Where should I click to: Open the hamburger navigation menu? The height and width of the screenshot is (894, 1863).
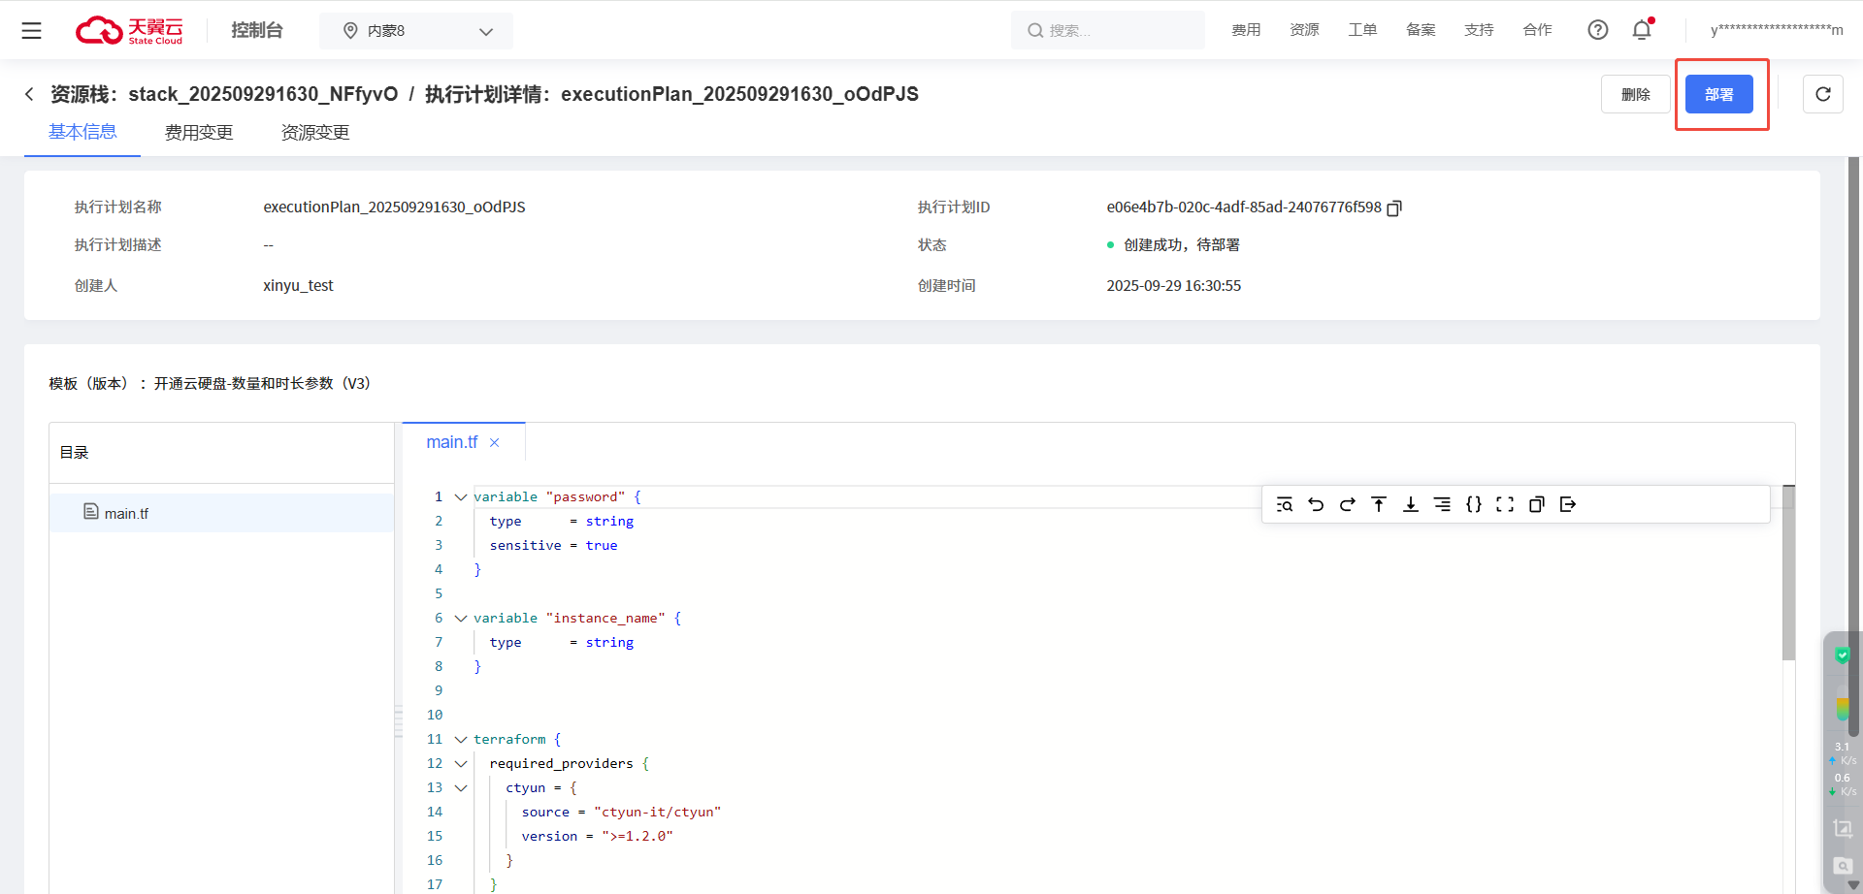(31, 30)
